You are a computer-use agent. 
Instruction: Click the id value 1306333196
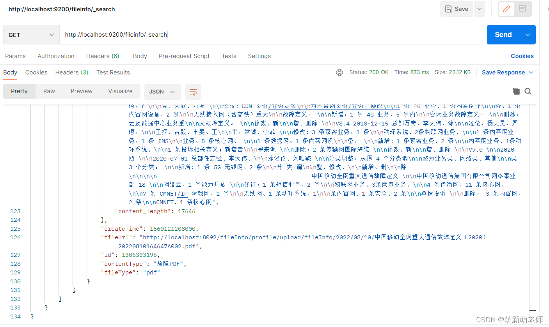pyautogui.click(x=139, y=255)
